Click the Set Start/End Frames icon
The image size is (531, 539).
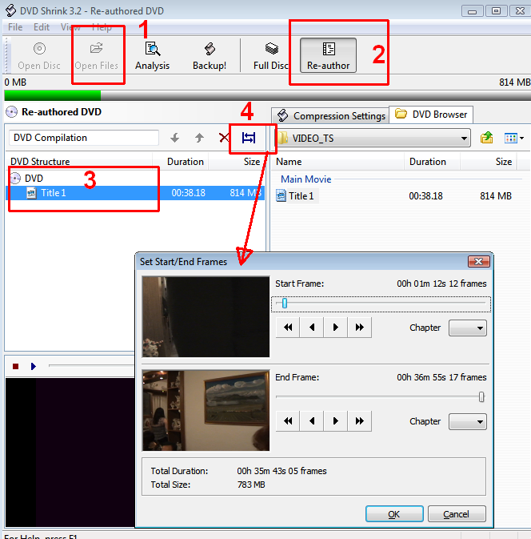(x=249, y=139)
